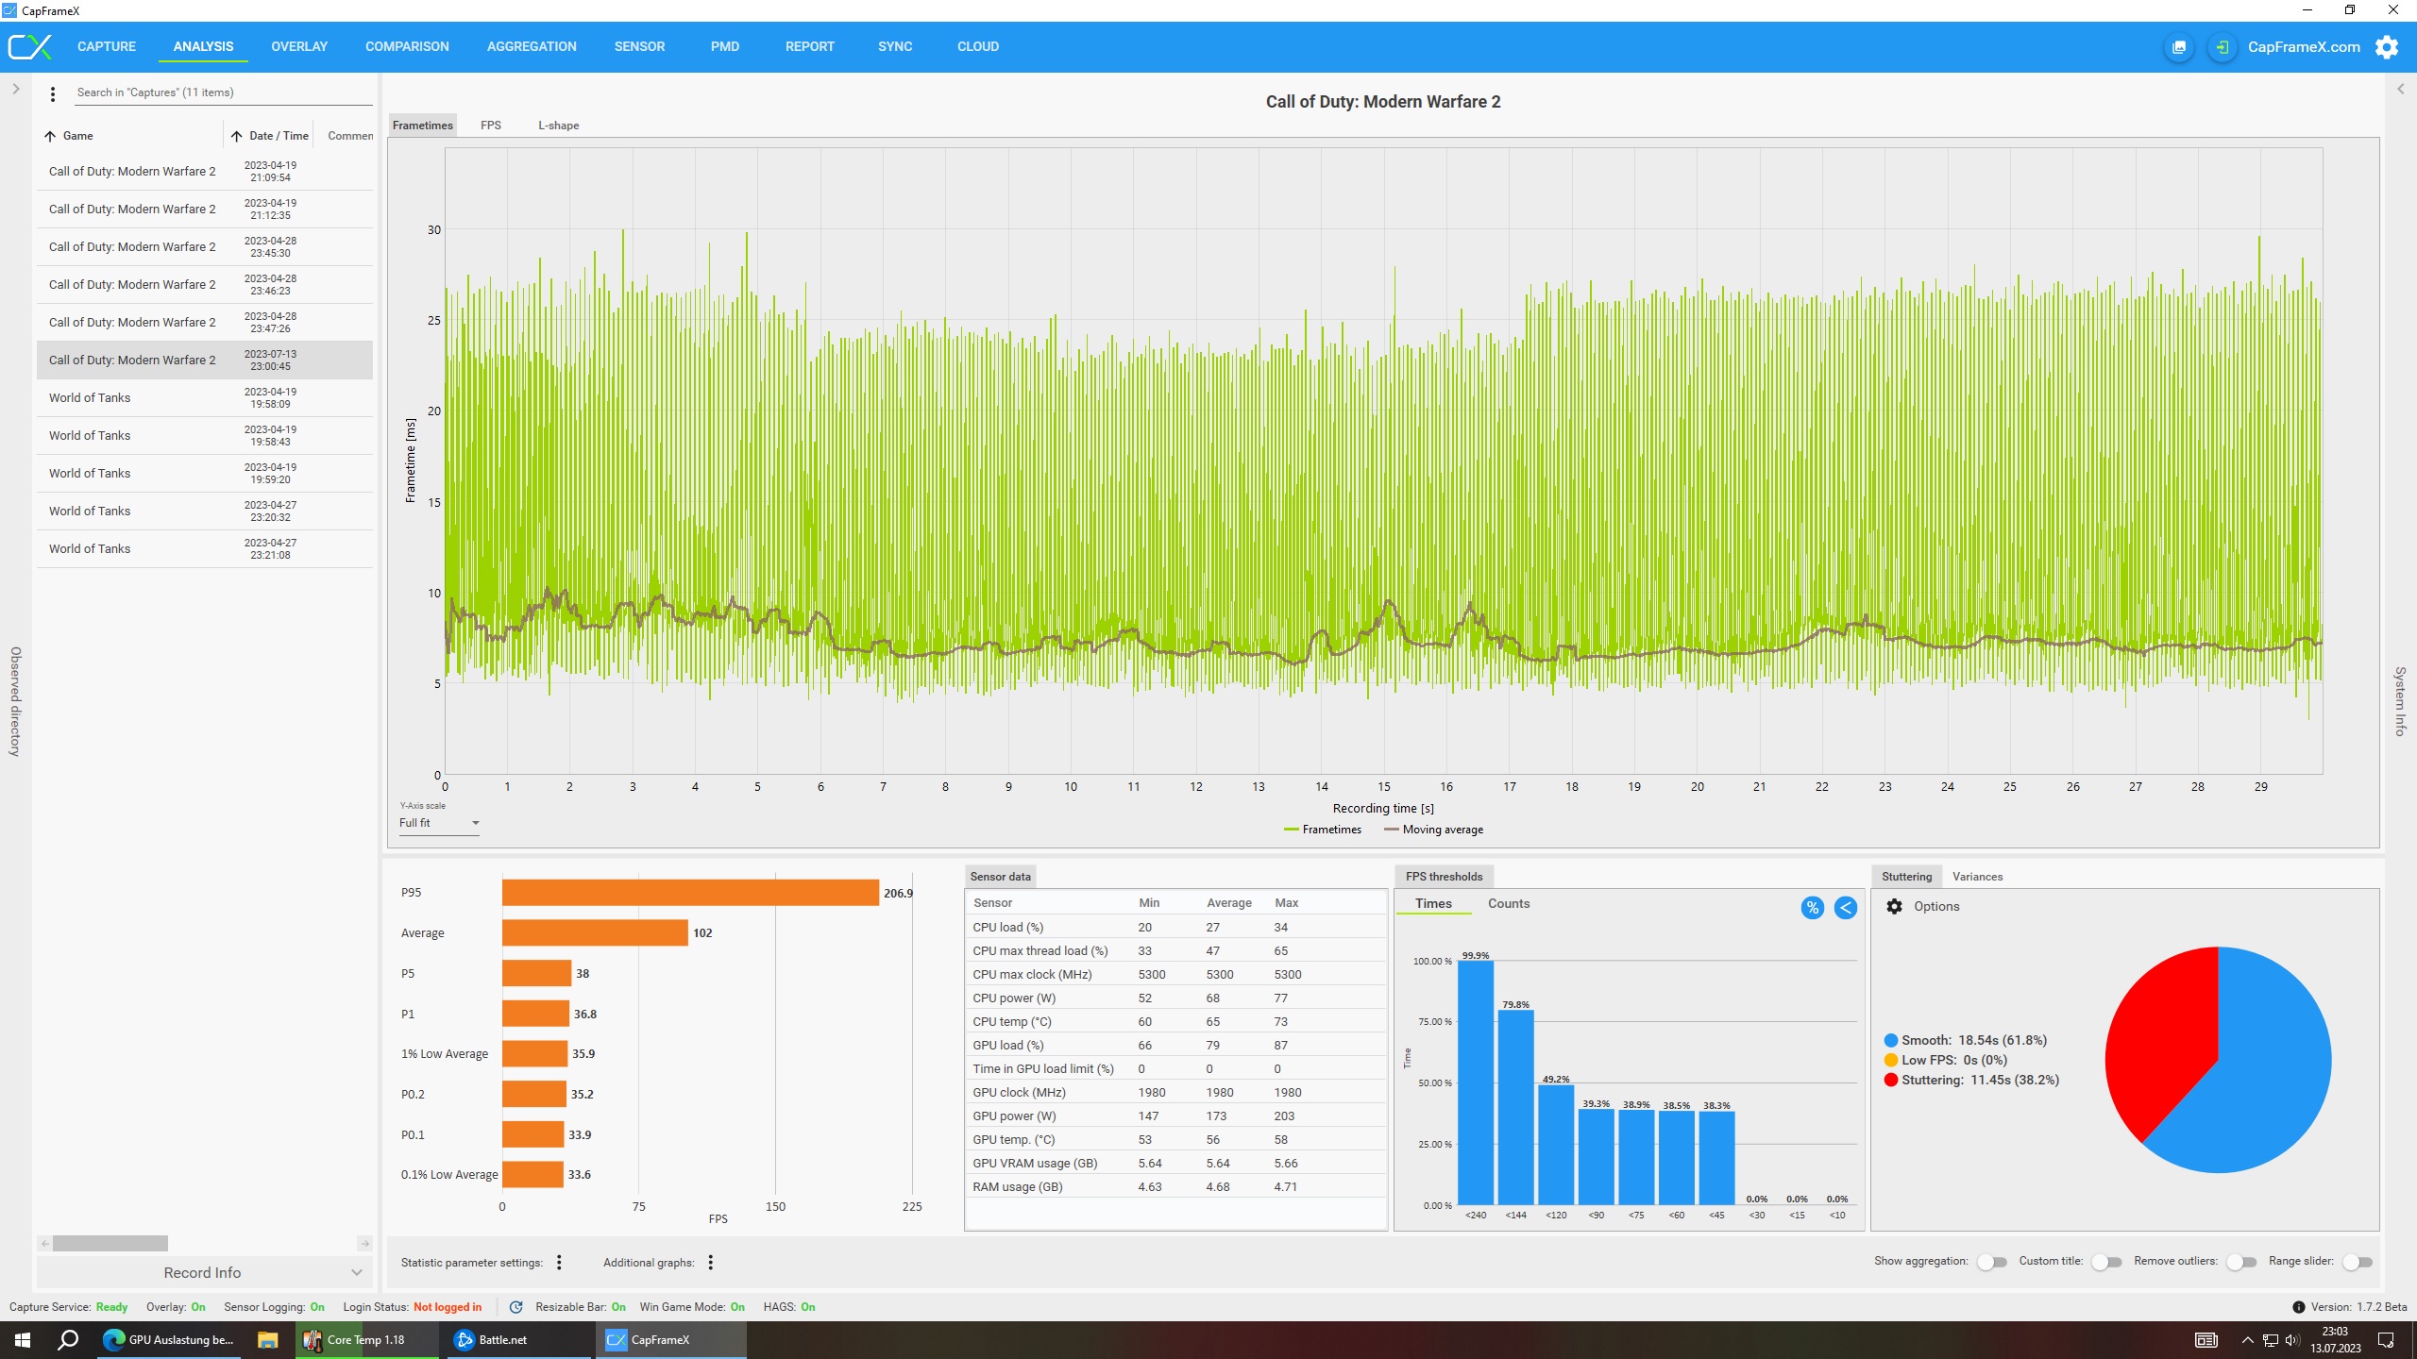Open Statistic parameter settings three-dot menu
The height and width of the screenshot is (1359, 2417).
(x=559, y=1263)
